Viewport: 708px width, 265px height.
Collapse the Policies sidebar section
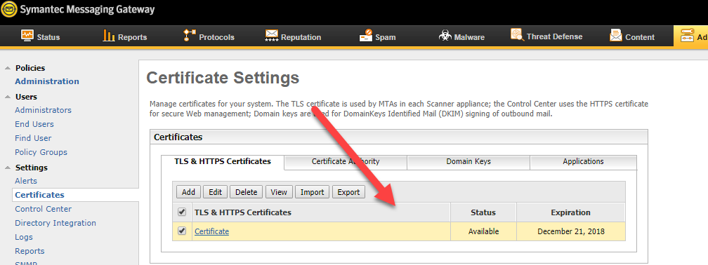pyautogui.click(x=7, y=68)
